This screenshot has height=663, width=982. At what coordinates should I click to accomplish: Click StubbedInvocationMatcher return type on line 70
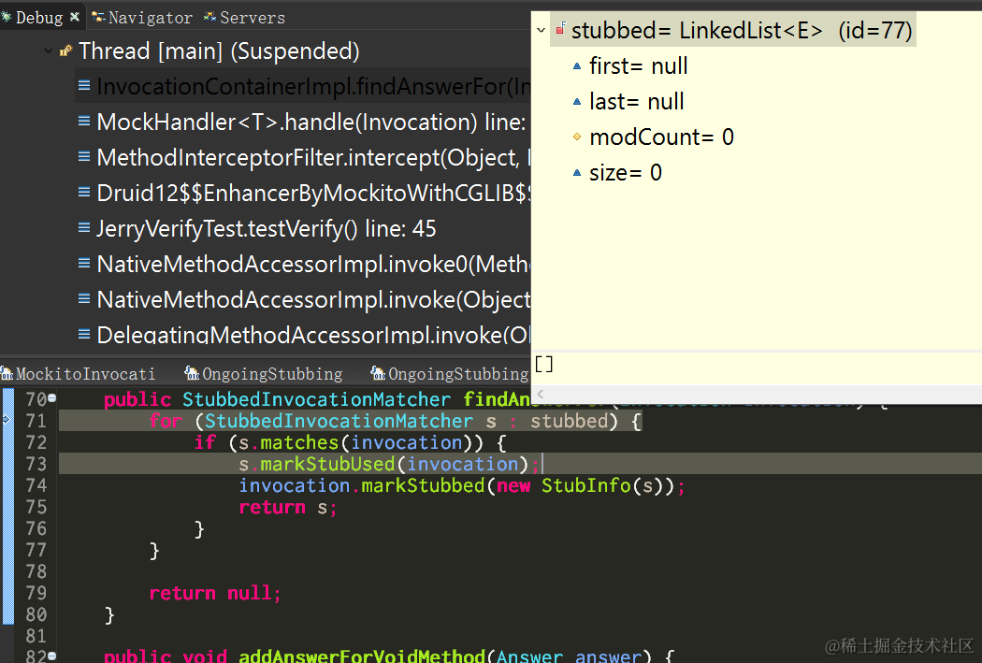coord(316,398)
